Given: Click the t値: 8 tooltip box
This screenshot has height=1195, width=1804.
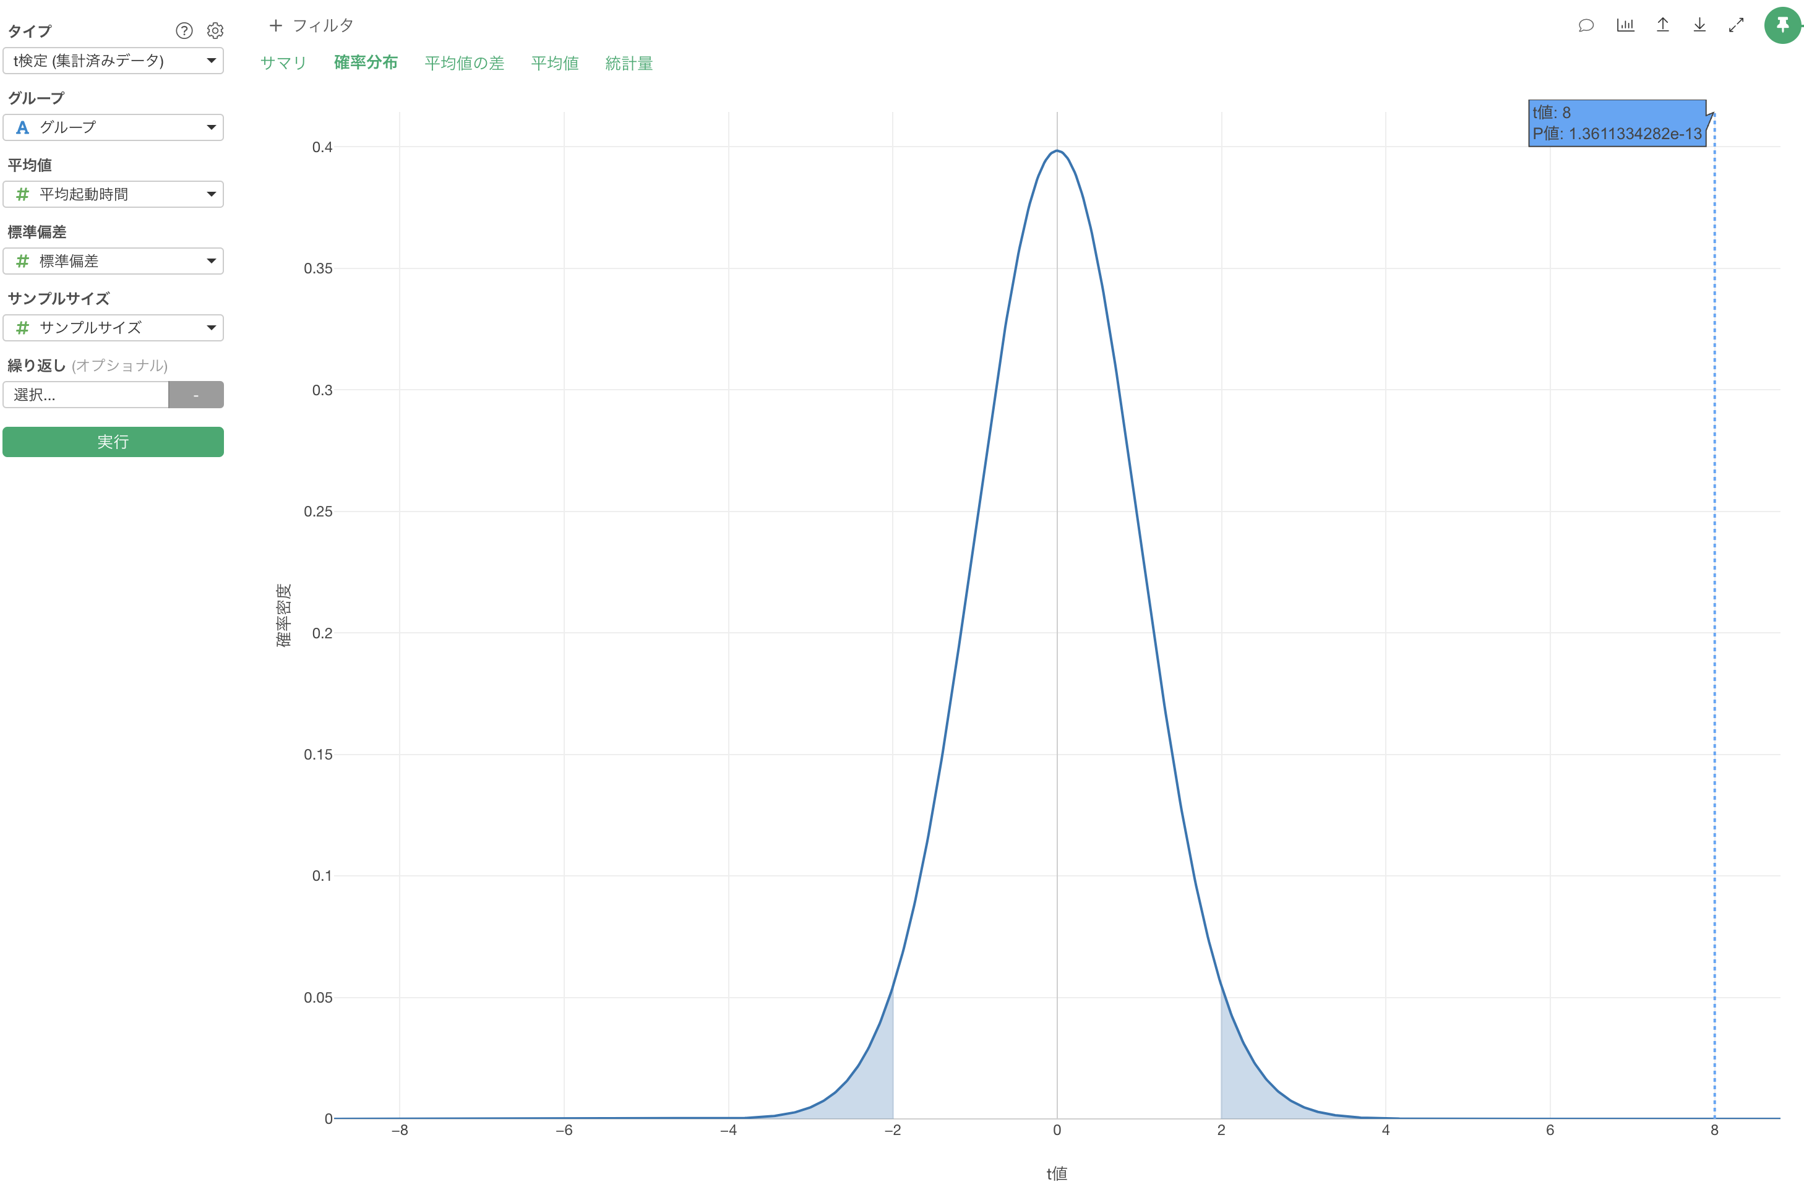Looking at the screenshot, I should click(1617, 122).
